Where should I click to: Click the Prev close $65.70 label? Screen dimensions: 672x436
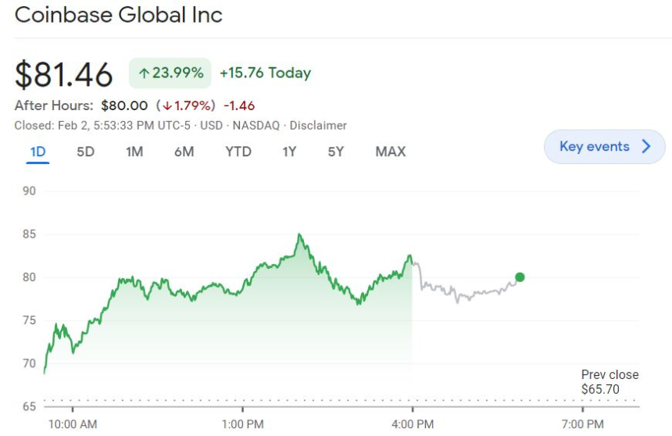[x=609, y=382]
